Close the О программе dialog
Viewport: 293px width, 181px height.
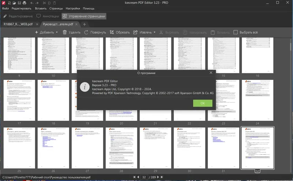click(x=211, y=73)
